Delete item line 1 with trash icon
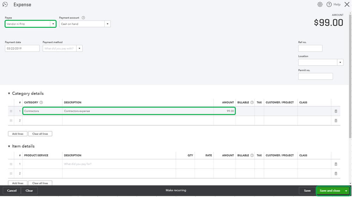 (336, 164)
